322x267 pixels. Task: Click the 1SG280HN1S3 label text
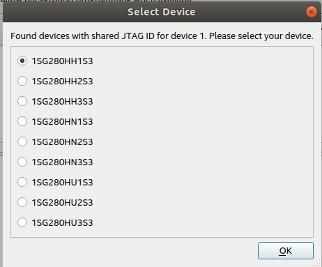pyautogui.click(x=62, y=122)
